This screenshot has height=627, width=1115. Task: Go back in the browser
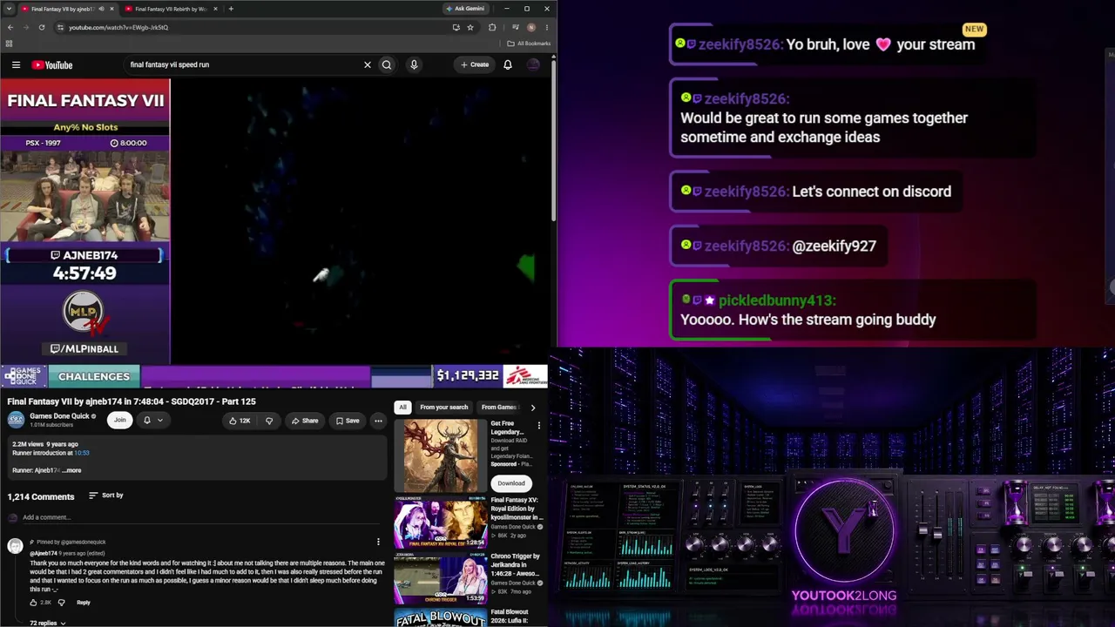point(10,27)
